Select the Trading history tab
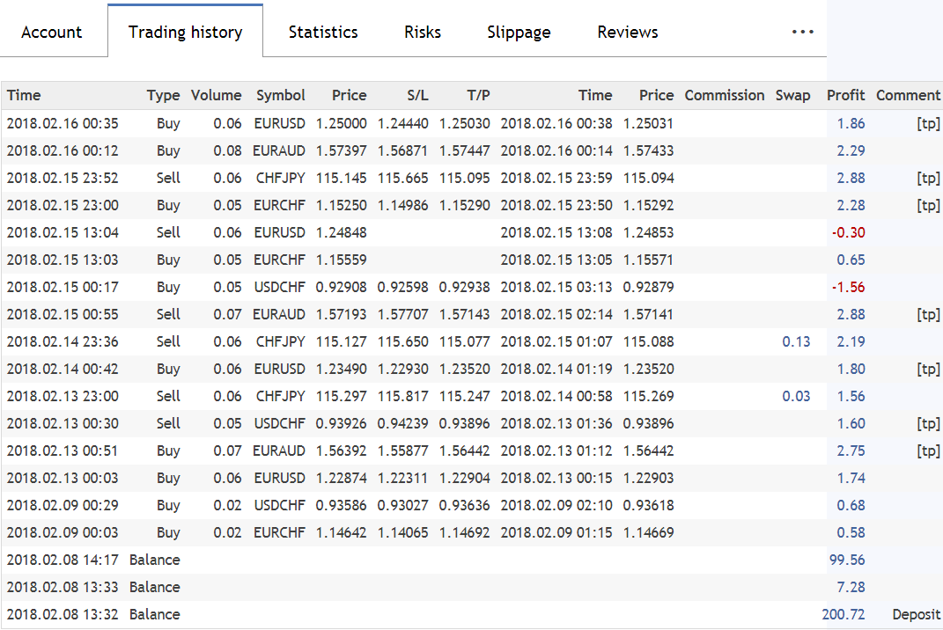943x630 pixels. (185, 33)
